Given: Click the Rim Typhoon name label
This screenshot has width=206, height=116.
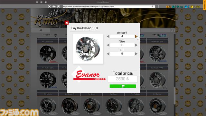Looking at the screenshot, I should pos(135,94).
